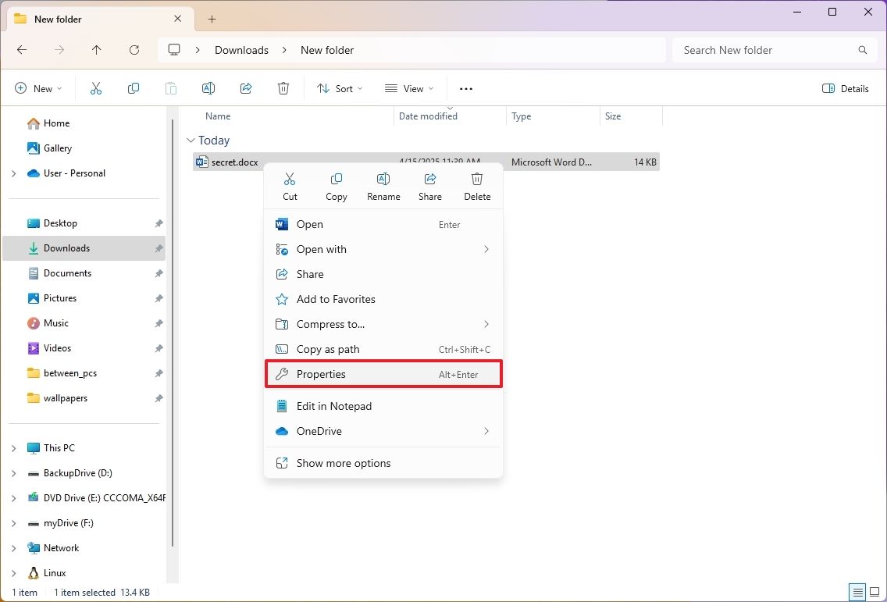Viewport: 887px width, 602px height.
Task: Open the Details pane
Action: (846, 88)
